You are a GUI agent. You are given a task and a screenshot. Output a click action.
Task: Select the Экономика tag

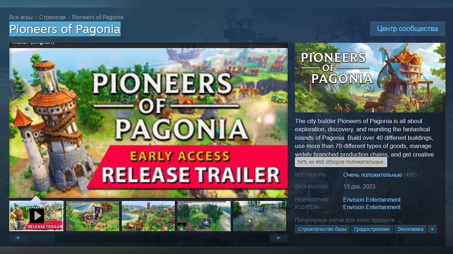coord(410,229)
